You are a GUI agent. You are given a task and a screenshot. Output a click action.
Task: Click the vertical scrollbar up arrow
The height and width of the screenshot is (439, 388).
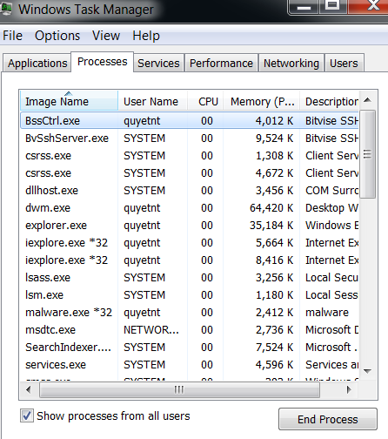[367, 100]
